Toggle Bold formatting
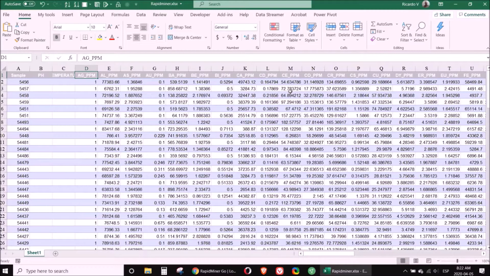 tap(56, 37)
